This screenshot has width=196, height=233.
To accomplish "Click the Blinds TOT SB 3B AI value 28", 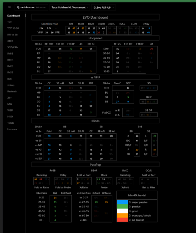I will (111, 136).
